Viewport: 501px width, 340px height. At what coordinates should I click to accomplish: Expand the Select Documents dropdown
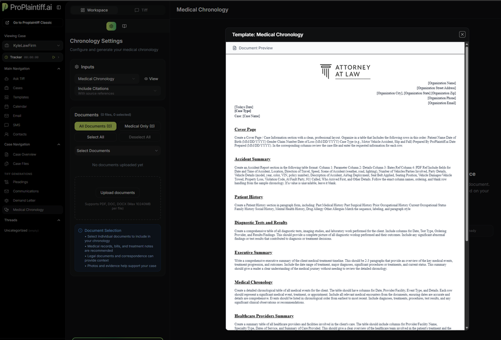point(118,150)
